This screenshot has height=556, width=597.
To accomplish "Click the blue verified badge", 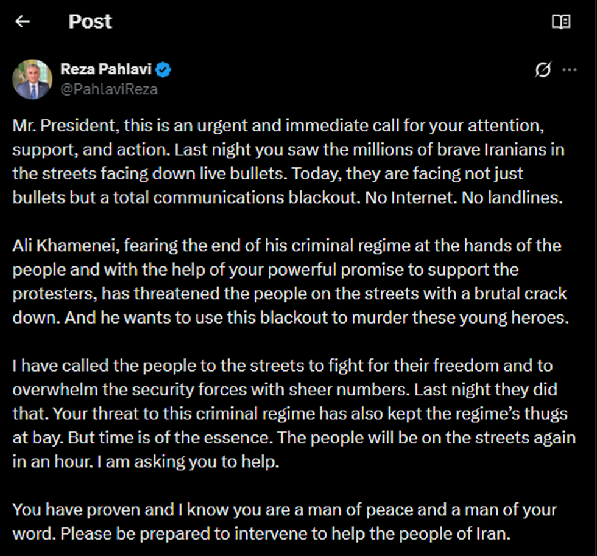I will [x=163, y=70].
